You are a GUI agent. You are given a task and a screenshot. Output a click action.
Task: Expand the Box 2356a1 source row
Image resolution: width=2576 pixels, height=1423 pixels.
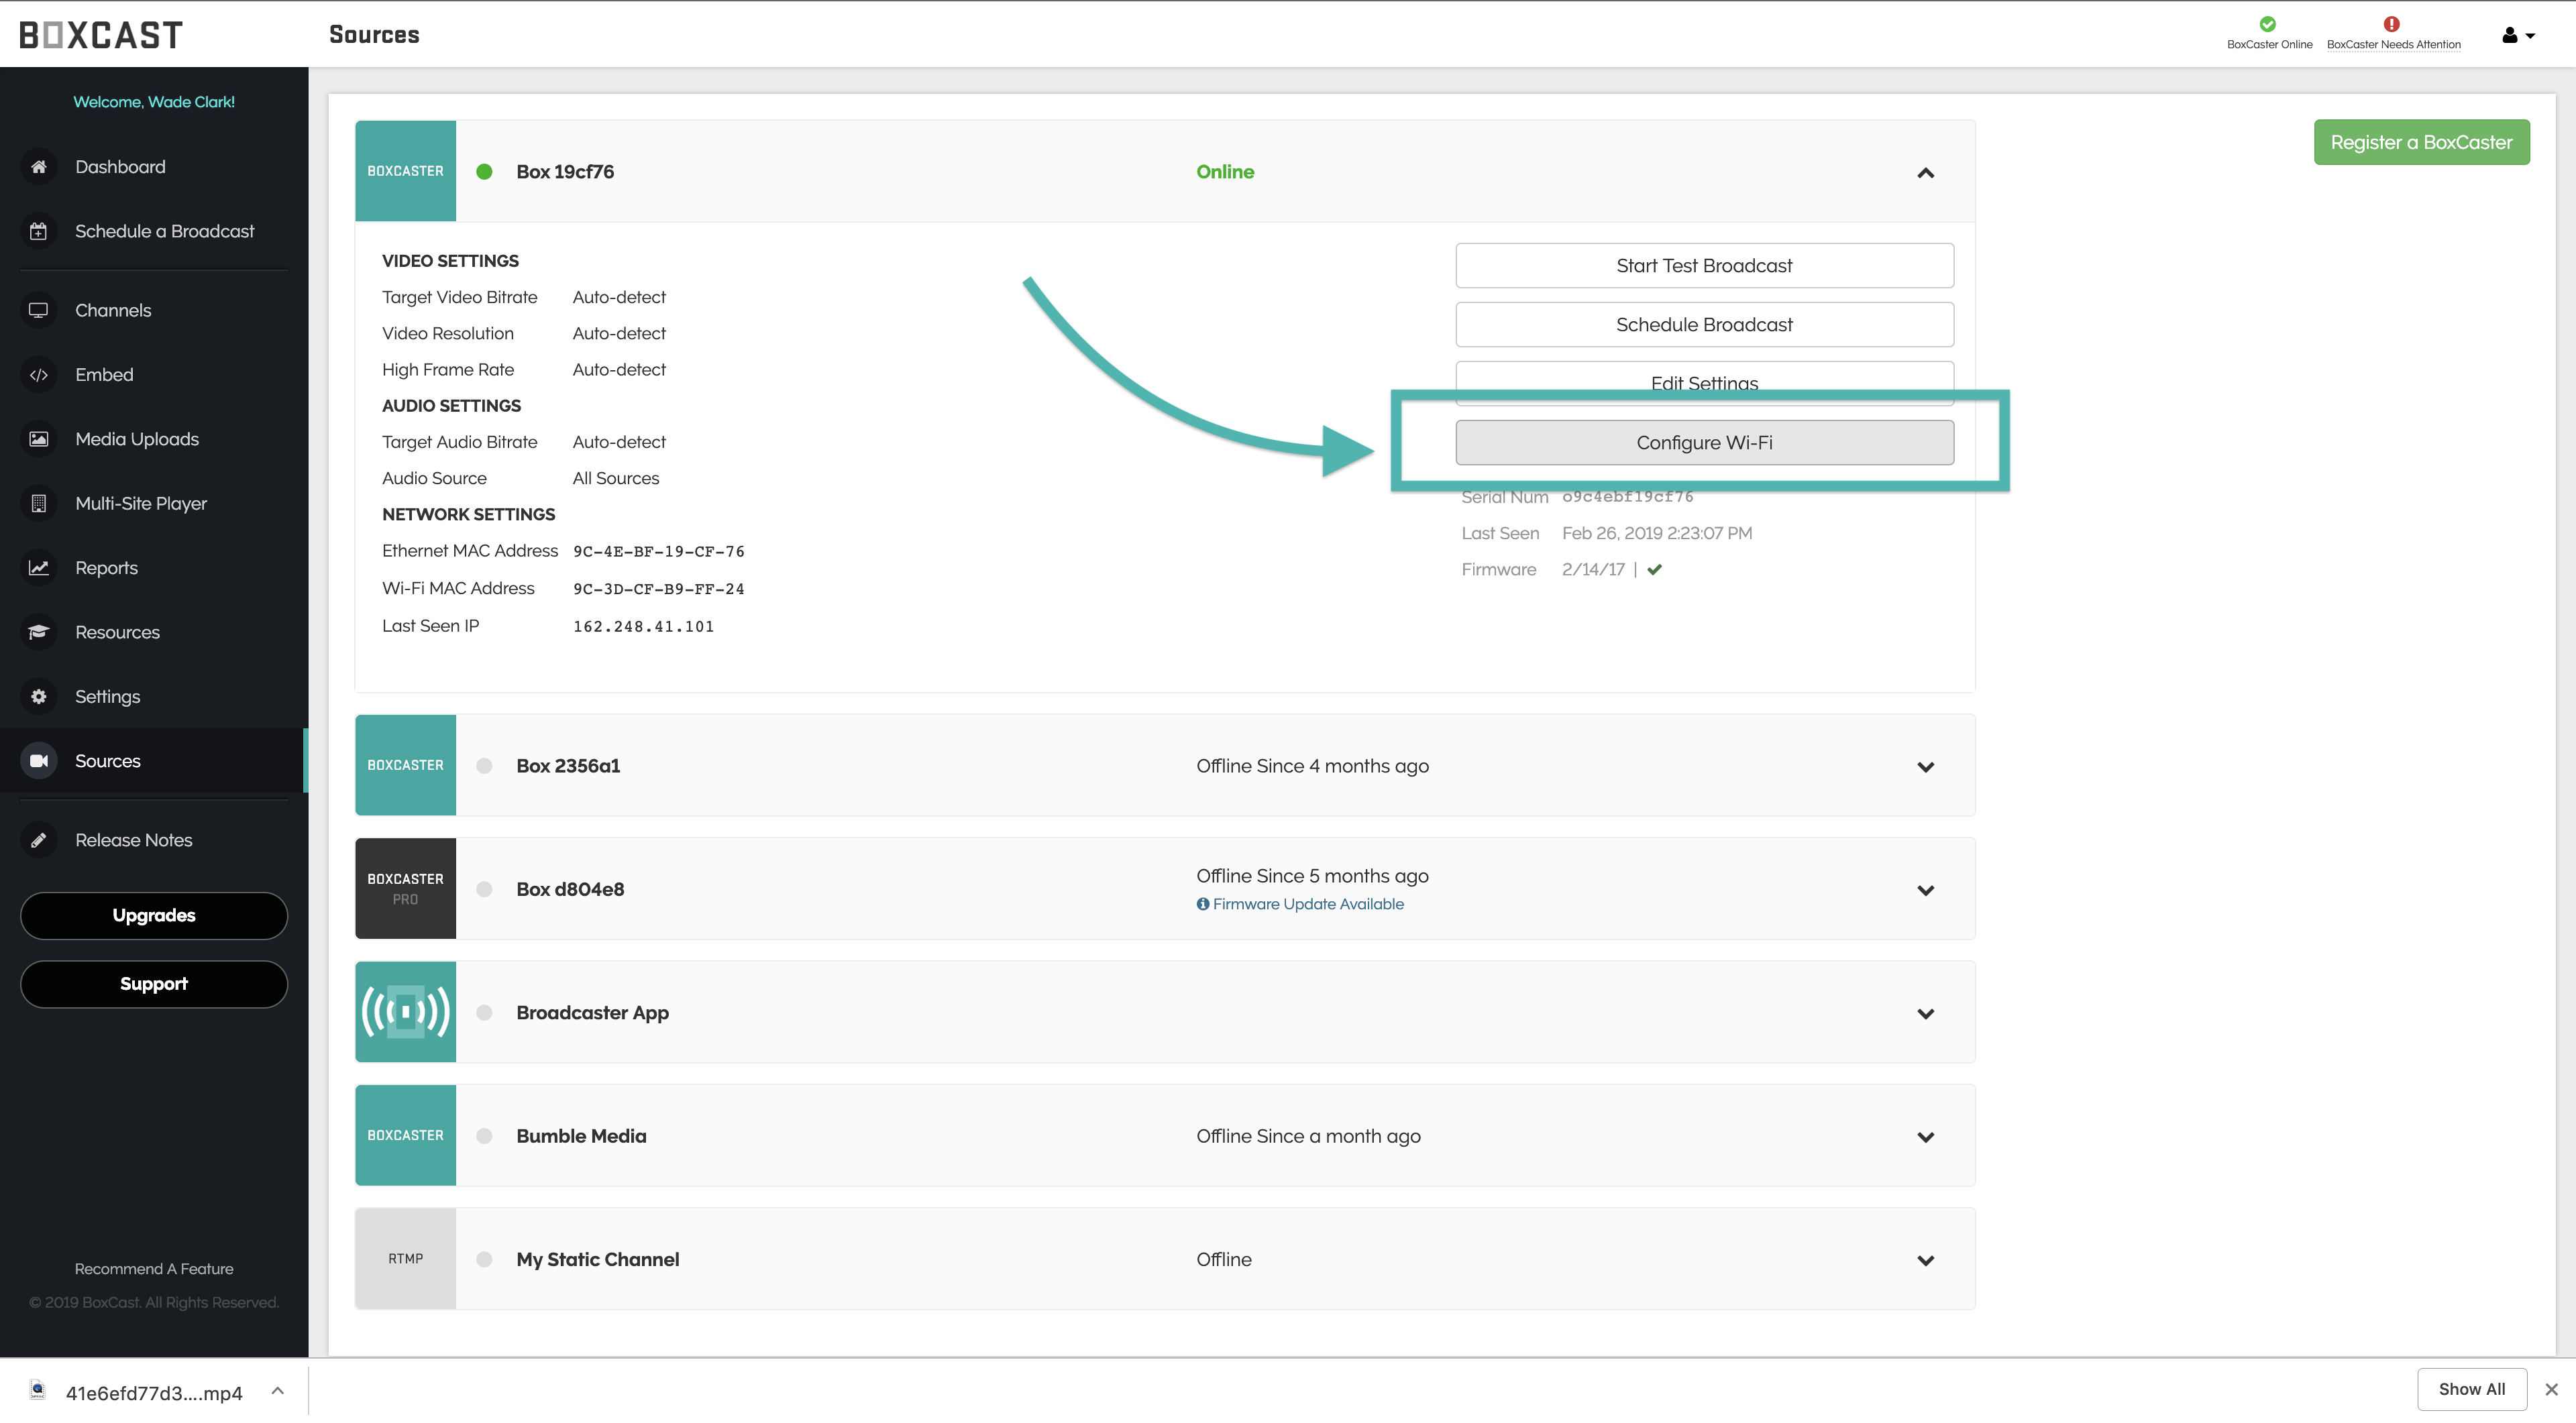pos(1925,766)
